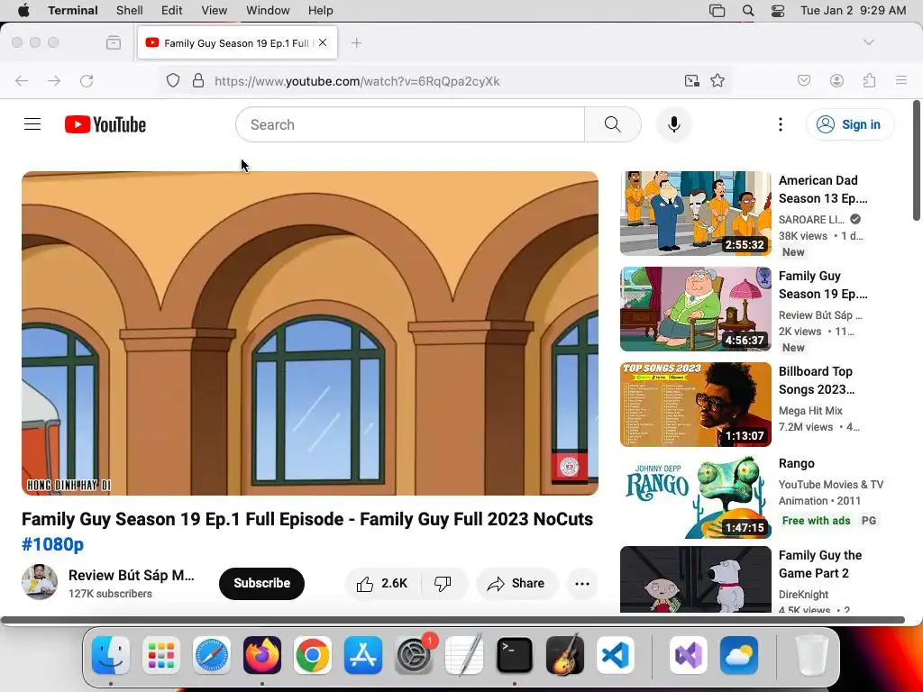Open YouTube settings three-dot menu

click(781, 124)
